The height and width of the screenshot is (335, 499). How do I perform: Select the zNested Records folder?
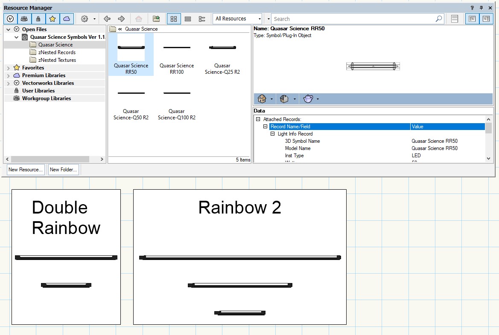tap(57, 52)
